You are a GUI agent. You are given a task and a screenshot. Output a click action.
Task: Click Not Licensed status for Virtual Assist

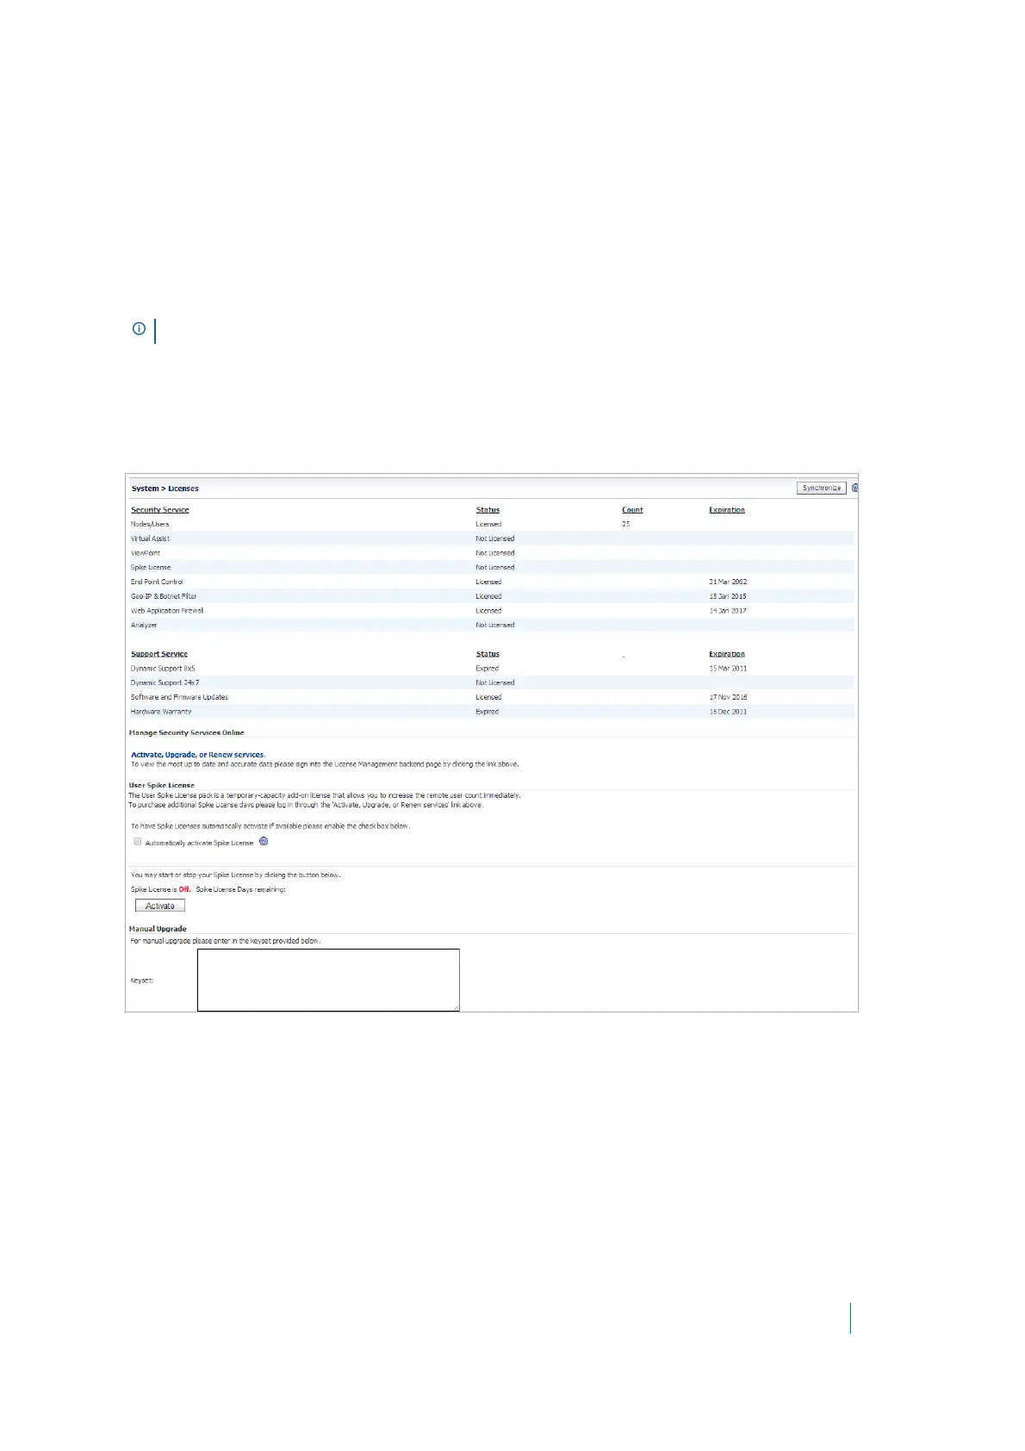click(x=495, y=539)
